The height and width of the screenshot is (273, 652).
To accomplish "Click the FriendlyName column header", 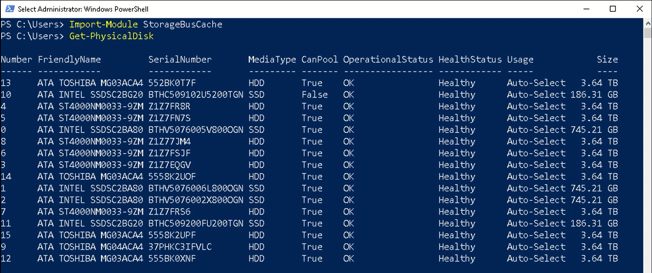I will click(x=69, y=60).
